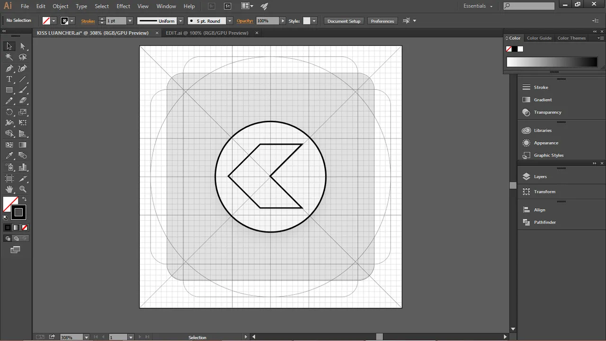Select the Zoom tool

pyautogui.click(x=22, y=189)
